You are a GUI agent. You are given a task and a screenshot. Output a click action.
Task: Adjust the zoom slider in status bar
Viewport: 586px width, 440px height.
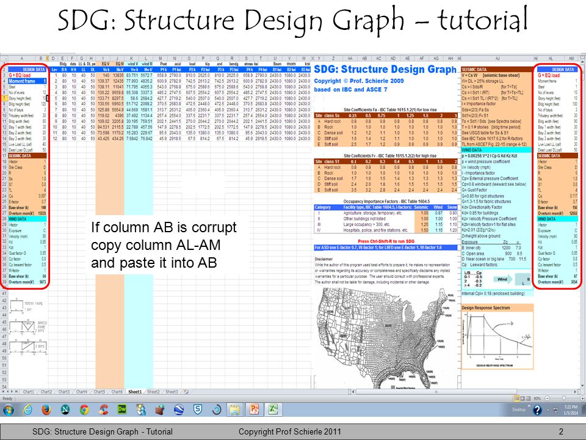[x=564, y=398]
